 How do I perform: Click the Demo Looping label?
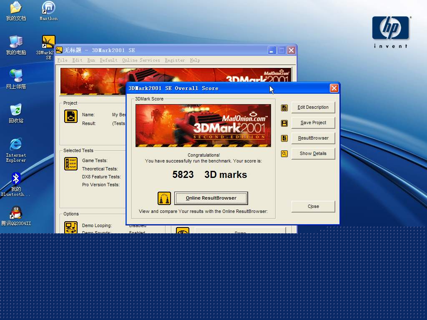click(97, 225)
